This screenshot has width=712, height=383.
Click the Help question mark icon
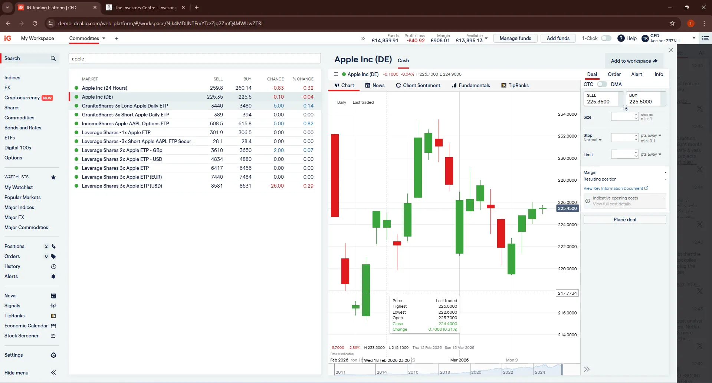621,38
